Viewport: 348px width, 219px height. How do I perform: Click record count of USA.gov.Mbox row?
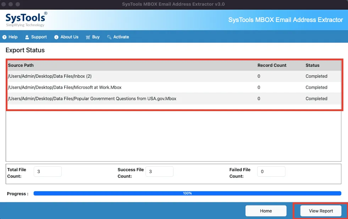tap(259, 98)
